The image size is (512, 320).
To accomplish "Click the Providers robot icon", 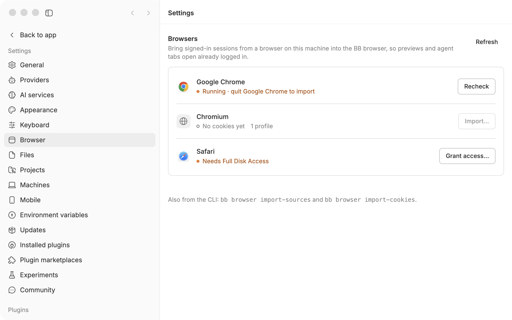I will click(12, 80).
